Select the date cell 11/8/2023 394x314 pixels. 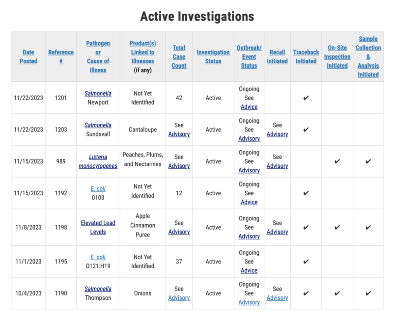28,228
